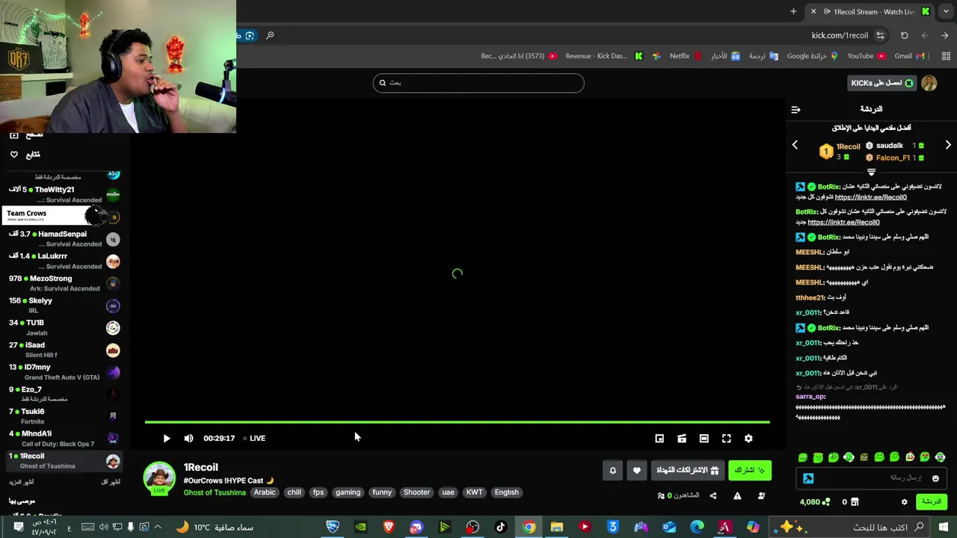Mute the player volume speaker icon
This screenshot has width=957, height=538.
click(x=188, y=439)
